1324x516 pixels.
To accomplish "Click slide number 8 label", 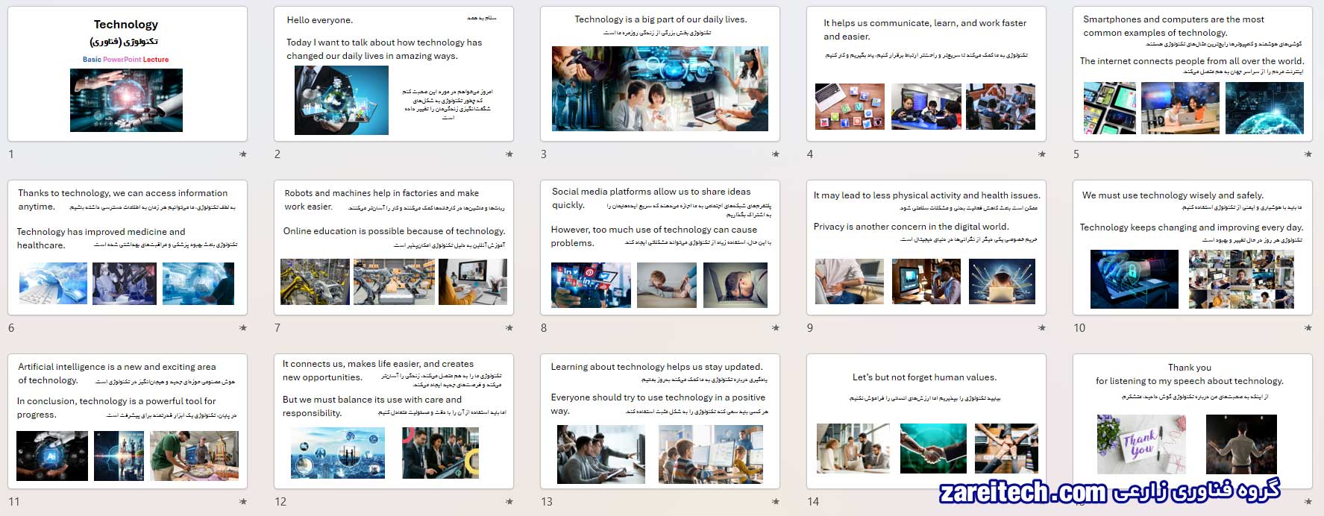I will 544,328.
